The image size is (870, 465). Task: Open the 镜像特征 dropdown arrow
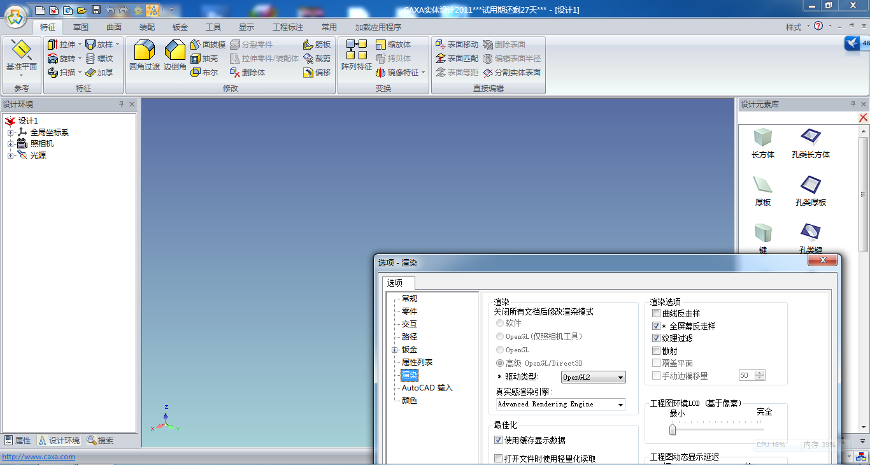pos(423,73)
